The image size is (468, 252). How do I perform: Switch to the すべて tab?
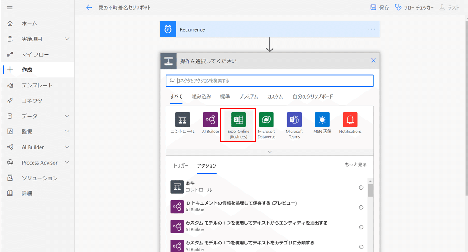176,96
